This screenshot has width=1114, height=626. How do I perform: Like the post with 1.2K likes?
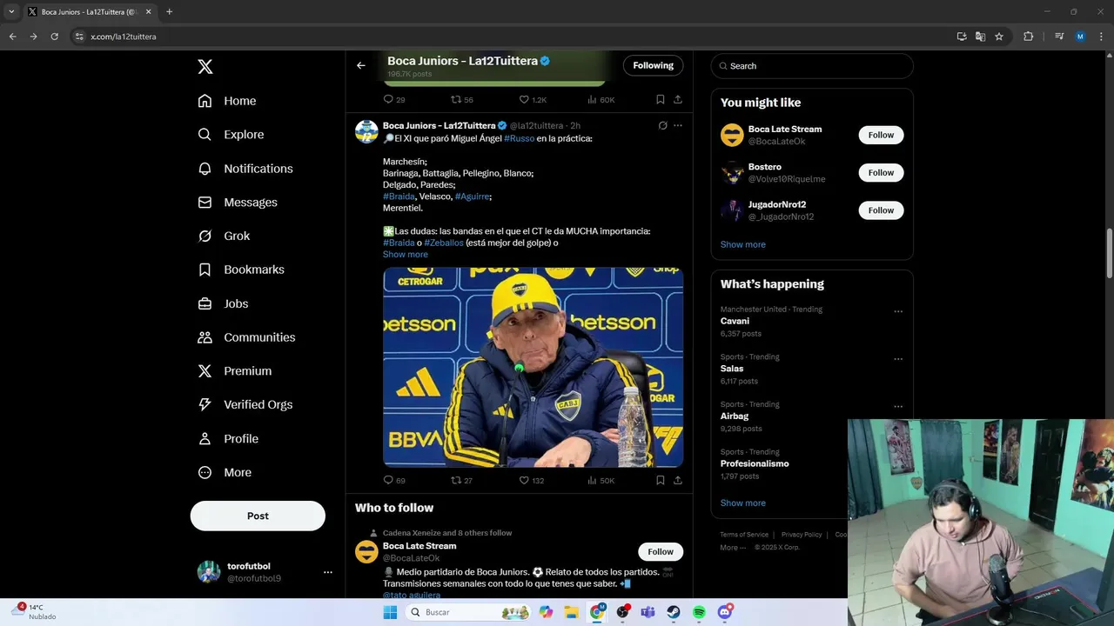point(533,99)
